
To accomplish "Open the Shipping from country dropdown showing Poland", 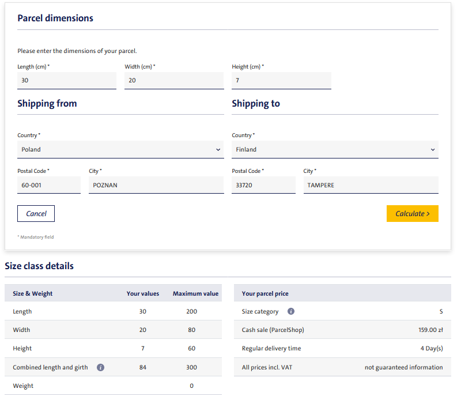I will click(120, 149).
